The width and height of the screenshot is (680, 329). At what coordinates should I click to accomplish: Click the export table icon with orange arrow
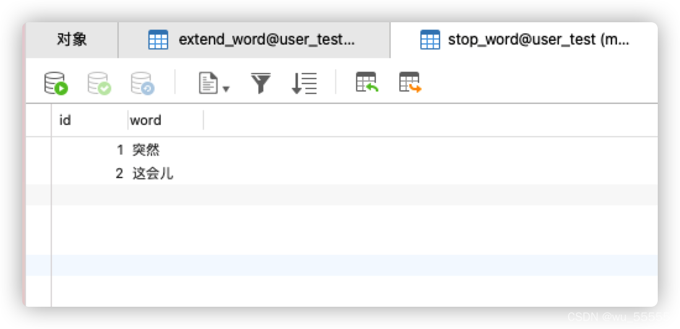(410, 82)
